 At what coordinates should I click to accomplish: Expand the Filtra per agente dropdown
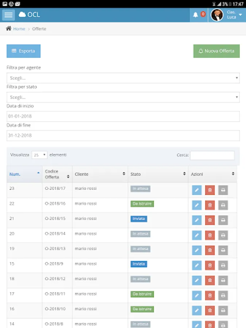(123, 78)
